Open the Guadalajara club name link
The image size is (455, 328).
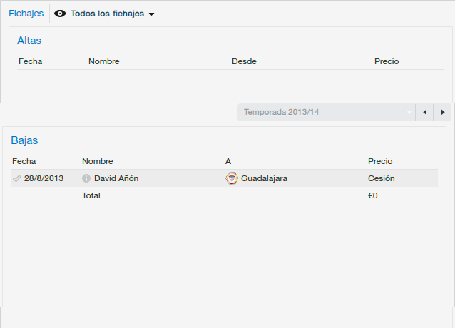point(264,178)
